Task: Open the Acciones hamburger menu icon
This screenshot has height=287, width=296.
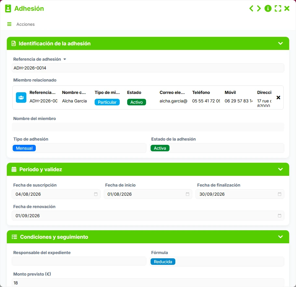Action: click(x=9, y=24)
